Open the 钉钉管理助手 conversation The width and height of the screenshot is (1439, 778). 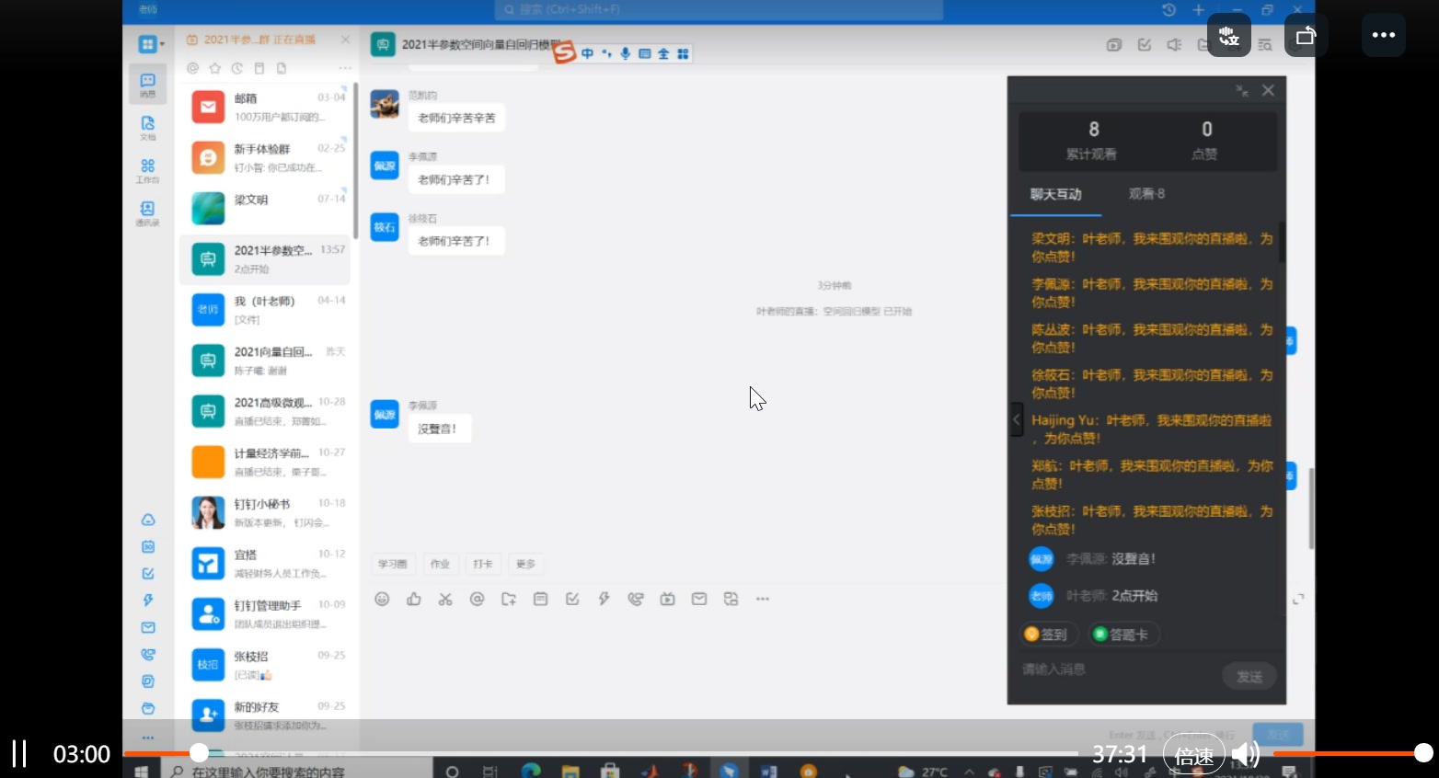[265, 614]
